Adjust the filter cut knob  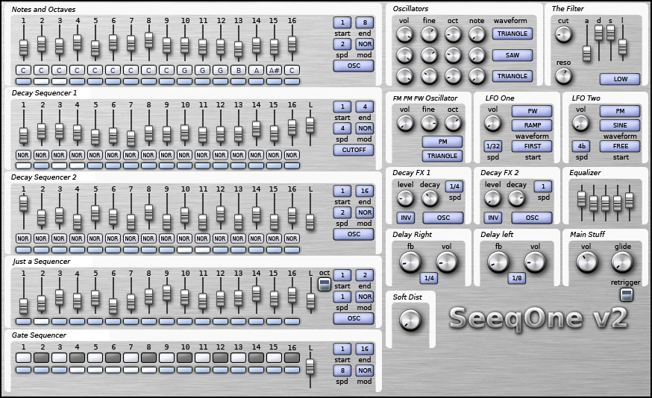coord(563,34)
